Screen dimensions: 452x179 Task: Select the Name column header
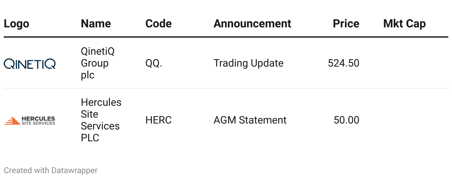coord(96,24)
